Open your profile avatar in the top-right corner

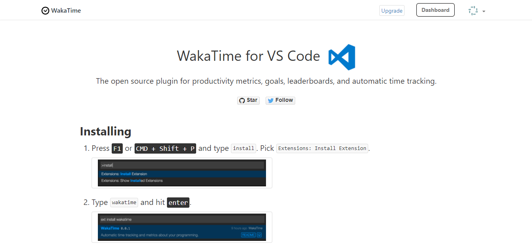(x=473, y=11)
